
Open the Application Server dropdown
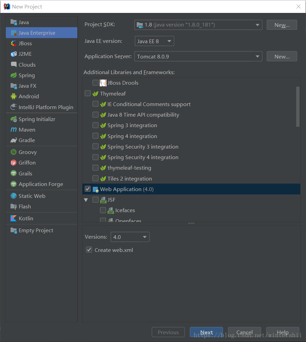click(198, 56)
